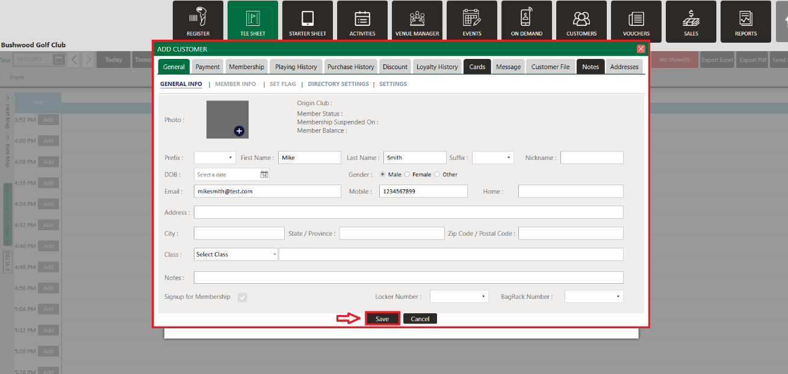Click the Add button at 4:00 PM
Viewport: 788px width, 374px height.
48,141
